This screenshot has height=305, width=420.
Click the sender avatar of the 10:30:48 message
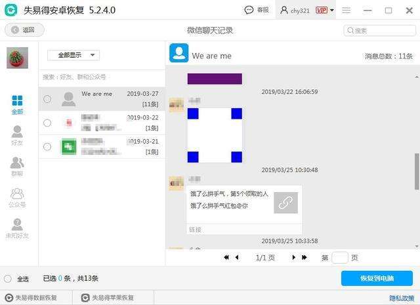[176, 183]
